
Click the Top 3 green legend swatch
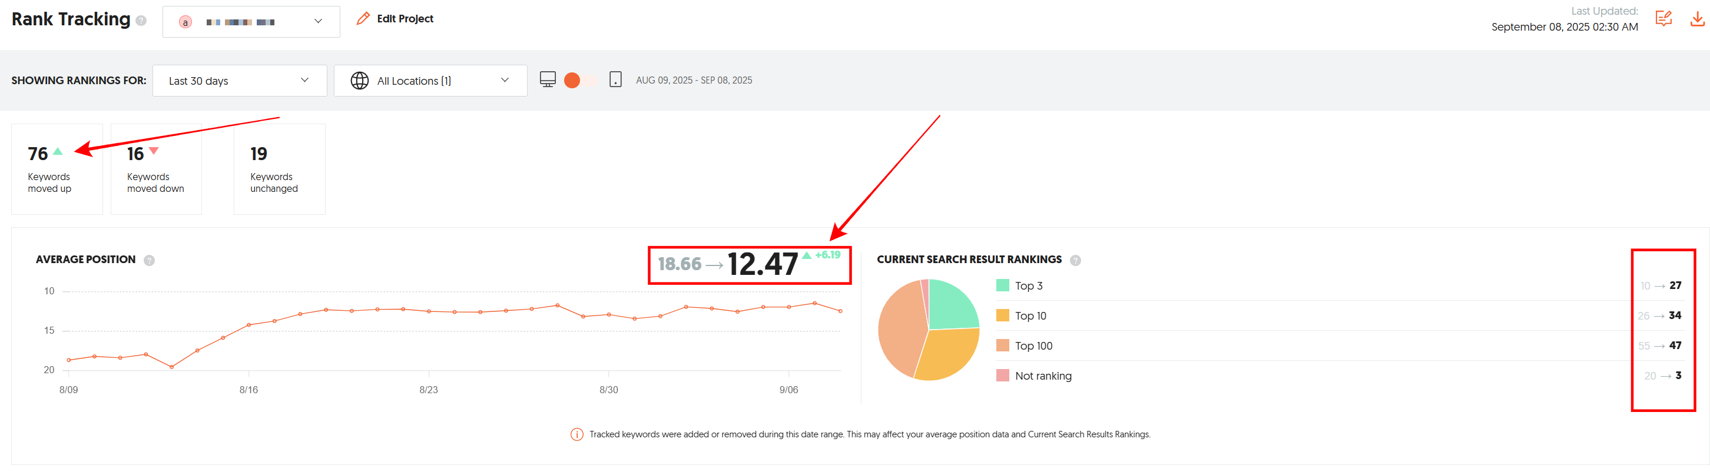click(1002, 286)
